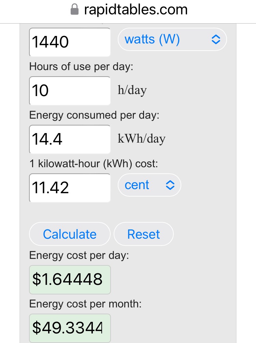Click the 'Energy consumed per day:' label
This screenshot has width=256, height=343.
[x=94, y=115]
